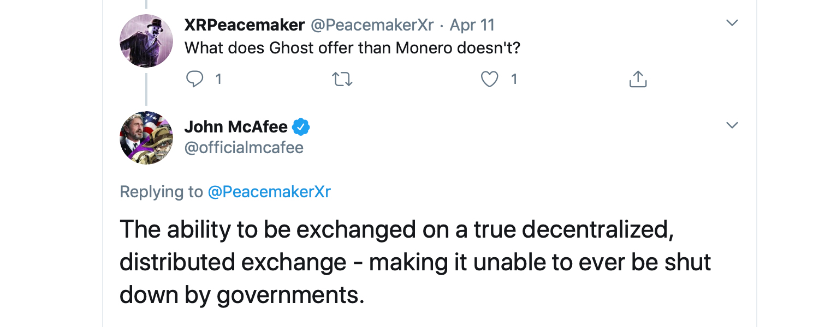Click John McAfee's blue verified badge

301,127
